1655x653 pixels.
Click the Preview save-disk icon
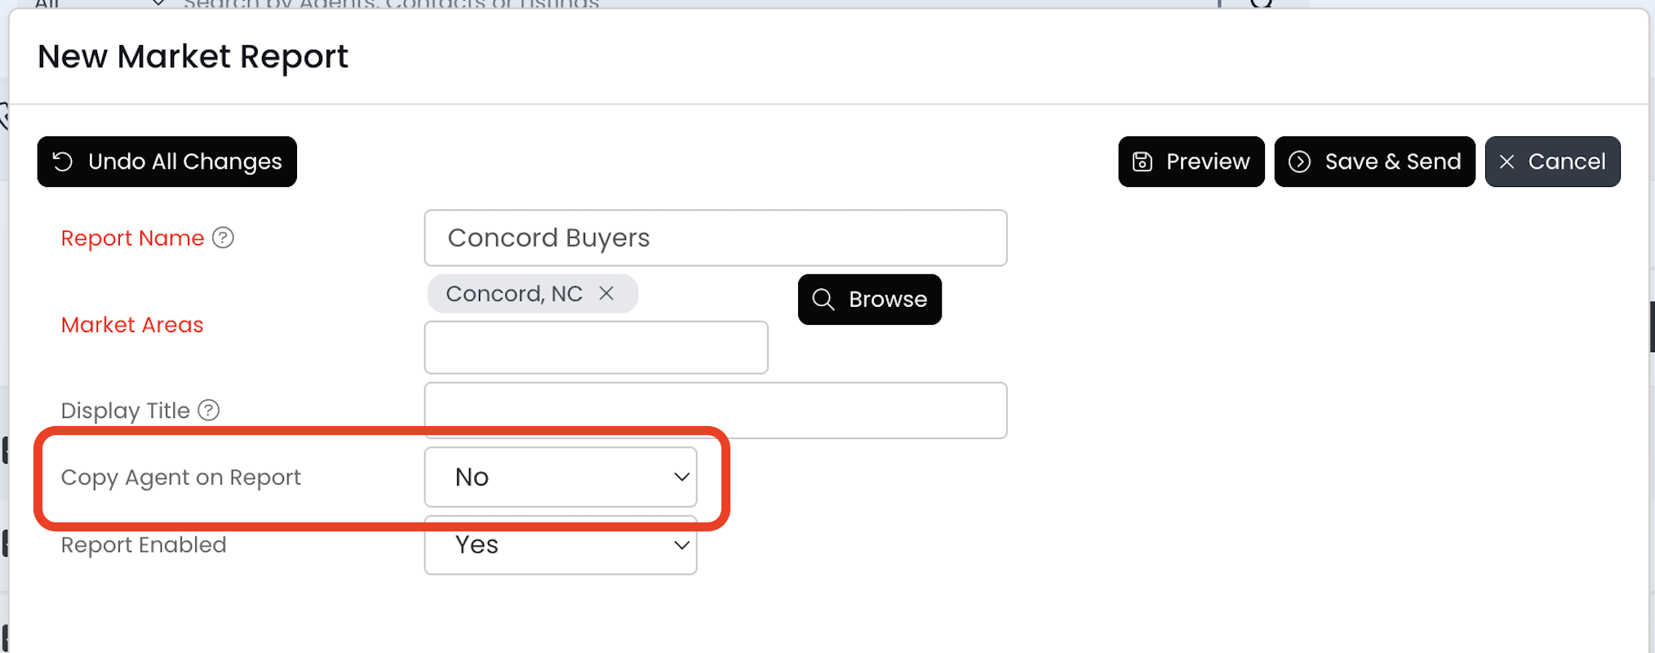pyautogui.click(x=1143, y=162)
